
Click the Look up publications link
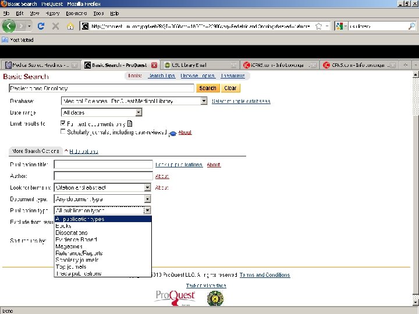(x=179, y=165)
